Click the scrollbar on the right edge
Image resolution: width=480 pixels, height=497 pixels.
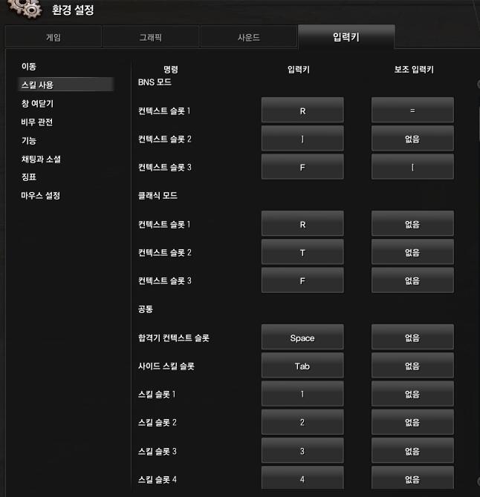(x=479, y=124)
